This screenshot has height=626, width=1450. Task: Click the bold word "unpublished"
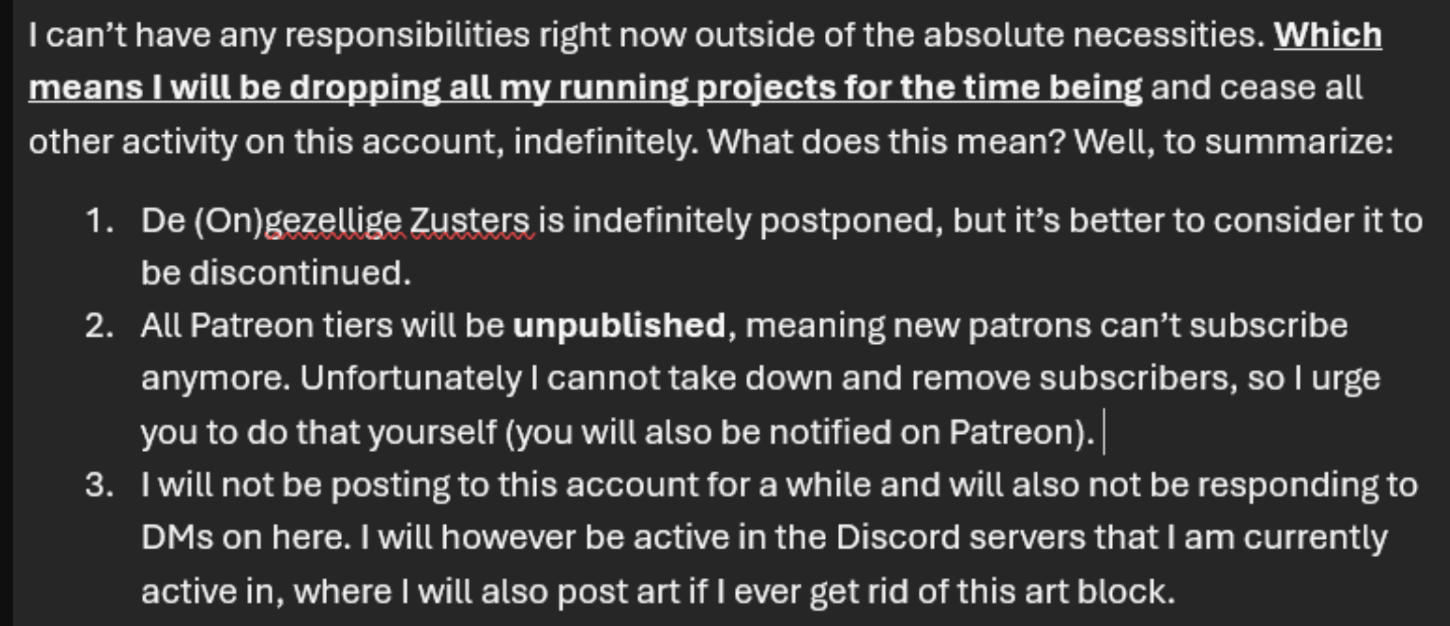pos(619,325)
